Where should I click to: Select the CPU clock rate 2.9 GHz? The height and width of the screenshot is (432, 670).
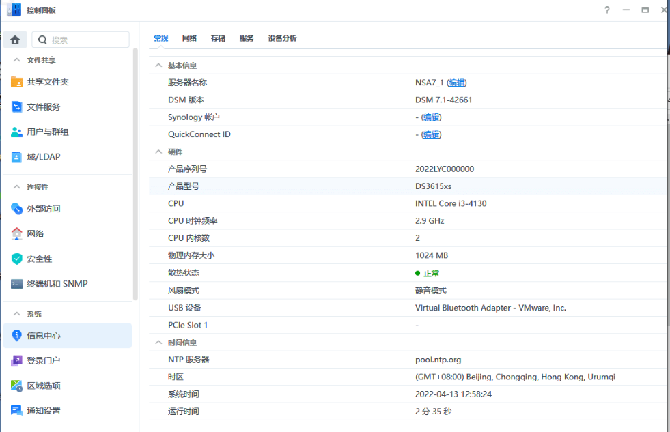pos(430,221)
